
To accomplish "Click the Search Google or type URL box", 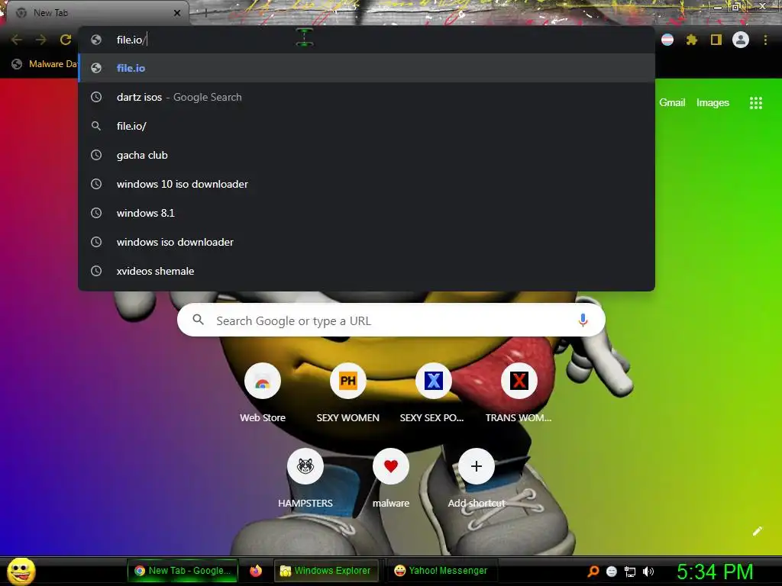I will point(391,320).
